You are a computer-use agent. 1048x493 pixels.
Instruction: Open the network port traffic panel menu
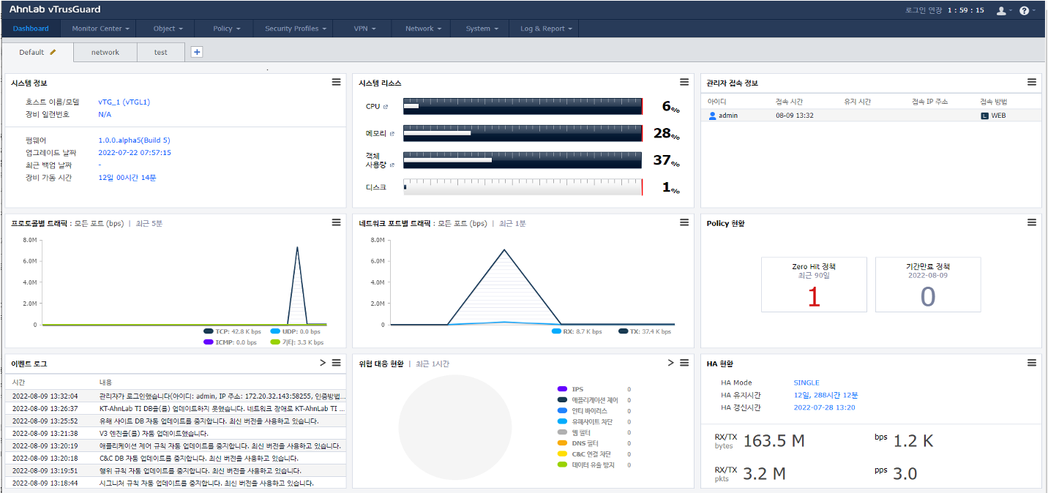click(684, 222)
